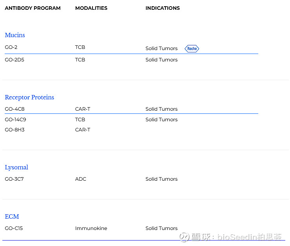Click the Immunokine modality for GO-C15

(x=91, y=228)
